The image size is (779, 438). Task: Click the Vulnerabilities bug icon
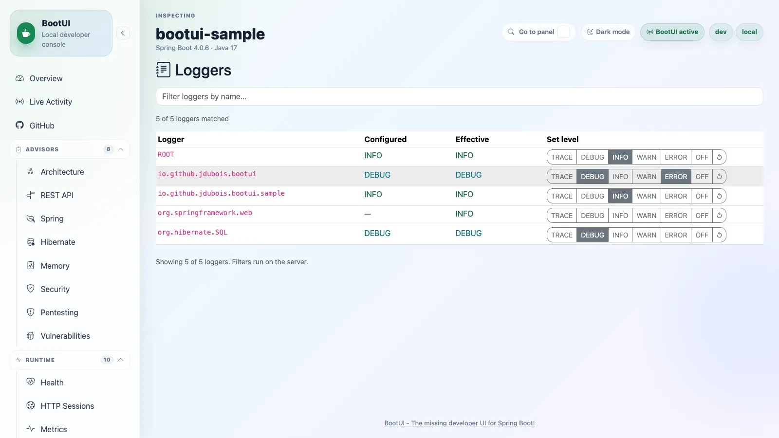pyautogui.click(x=31, y=336)
